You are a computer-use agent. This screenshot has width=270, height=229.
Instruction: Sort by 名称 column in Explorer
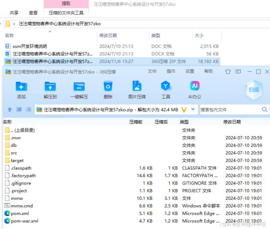coord(9,35)
